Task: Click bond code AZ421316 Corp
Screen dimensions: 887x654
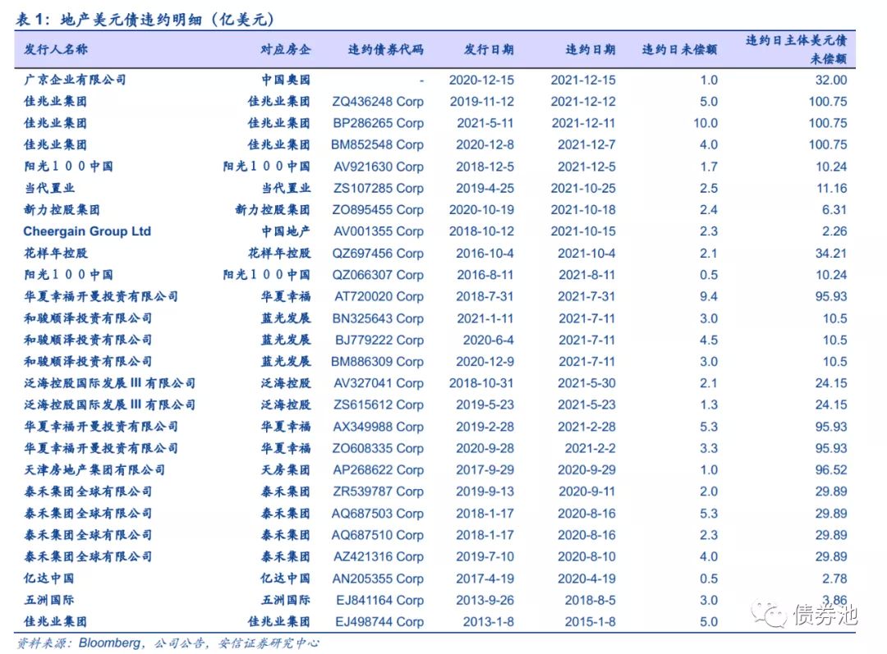Action: tap(379, 556)
